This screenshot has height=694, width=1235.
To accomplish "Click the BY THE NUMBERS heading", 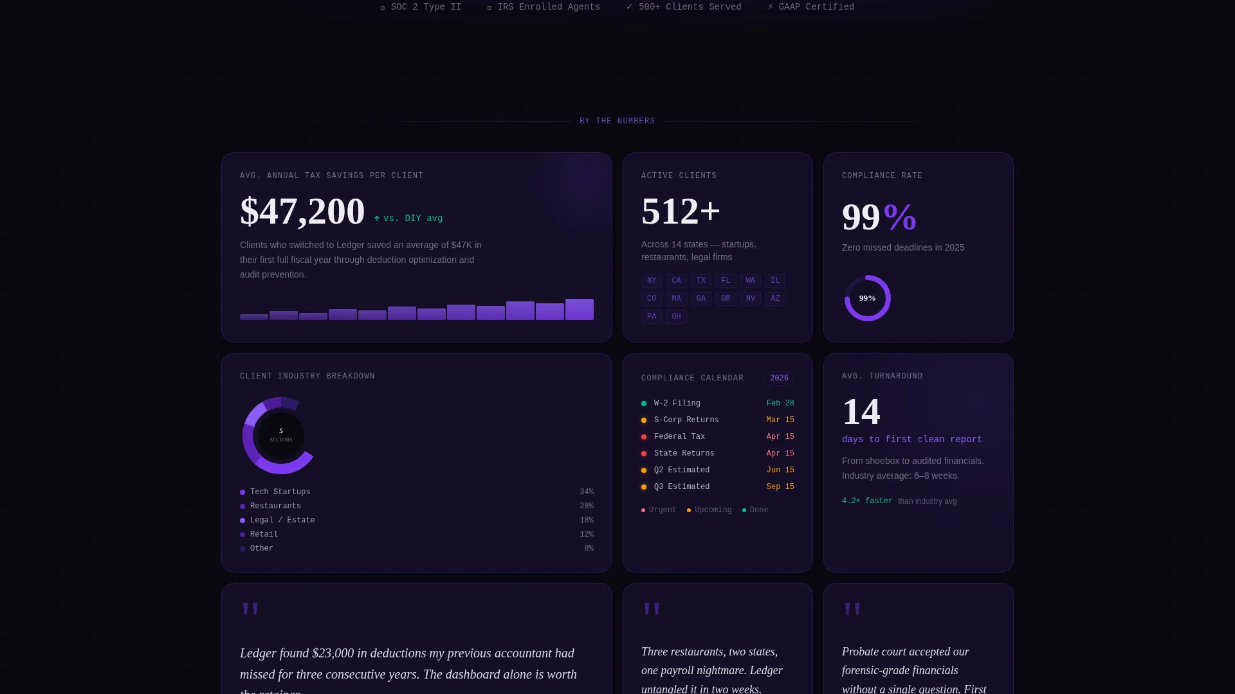I will coord(617,121).
